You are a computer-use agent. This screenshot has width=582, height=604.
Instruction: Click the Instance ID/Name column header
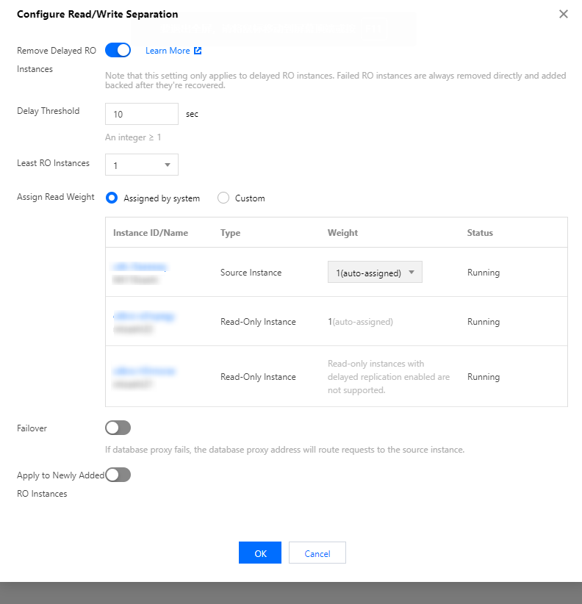point(151,233)
